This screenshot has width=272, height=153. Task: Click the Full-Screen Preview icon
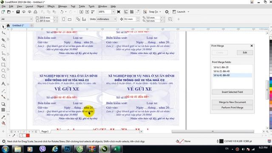(x=119, y=12)
